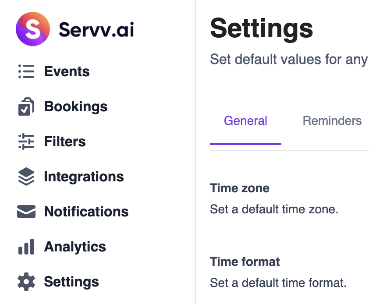Viewport: 369px width, 304px height.
Task: Open Settings from the sidebar
Action: point(71,281)
